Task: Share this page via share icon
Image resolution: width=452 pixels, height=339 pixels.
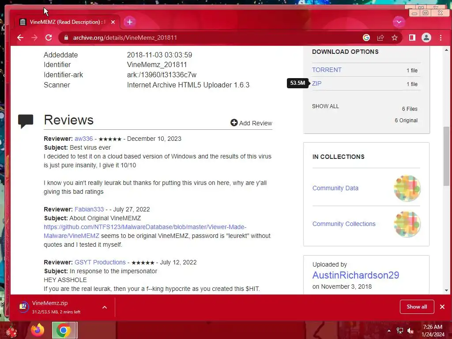Action: click(380, 38)
